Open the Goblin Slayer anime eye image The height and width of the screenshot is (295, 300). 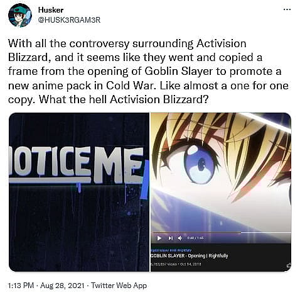[x=221, y=172]
